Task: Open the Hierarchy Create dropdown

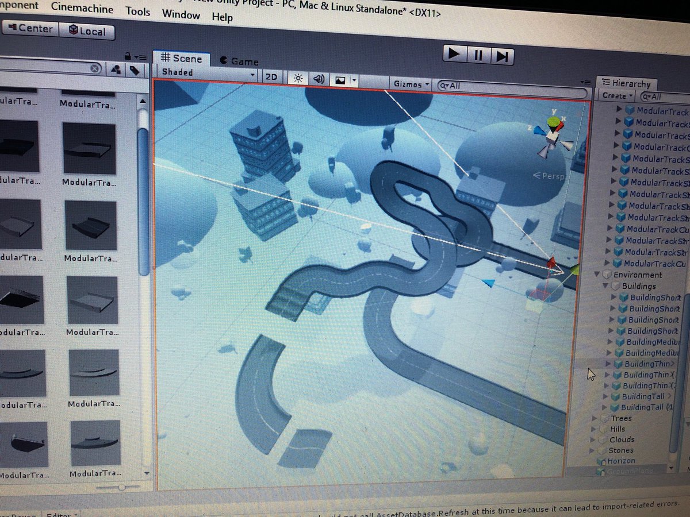Action: pos(617,96)
